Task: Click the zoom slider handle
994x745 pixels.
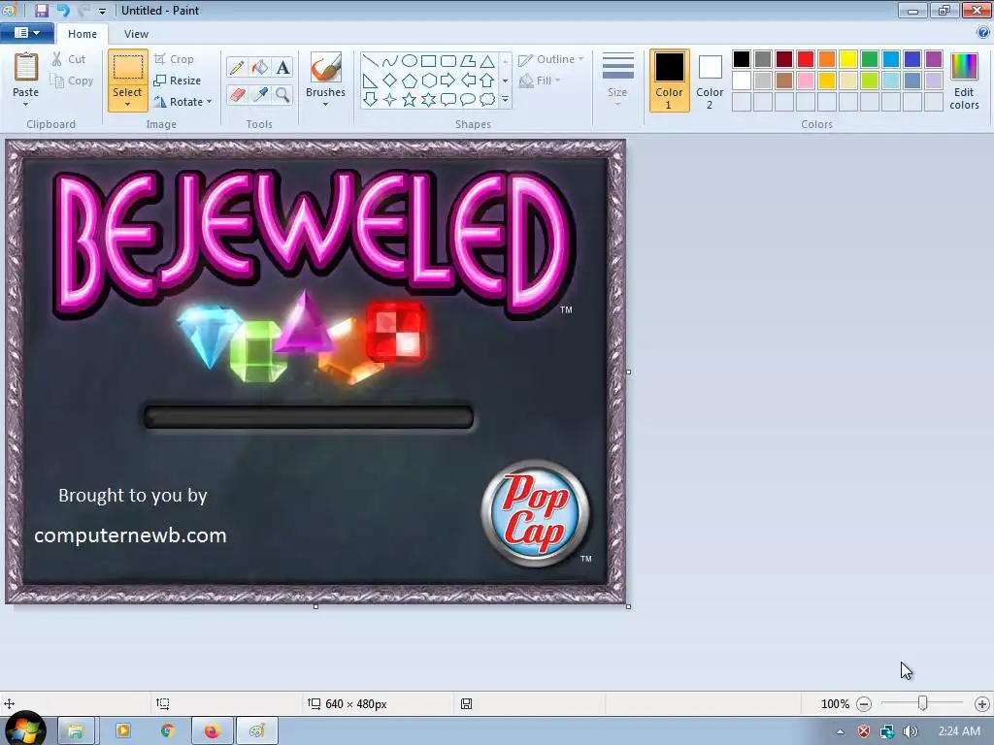Action: coord(923,703)
